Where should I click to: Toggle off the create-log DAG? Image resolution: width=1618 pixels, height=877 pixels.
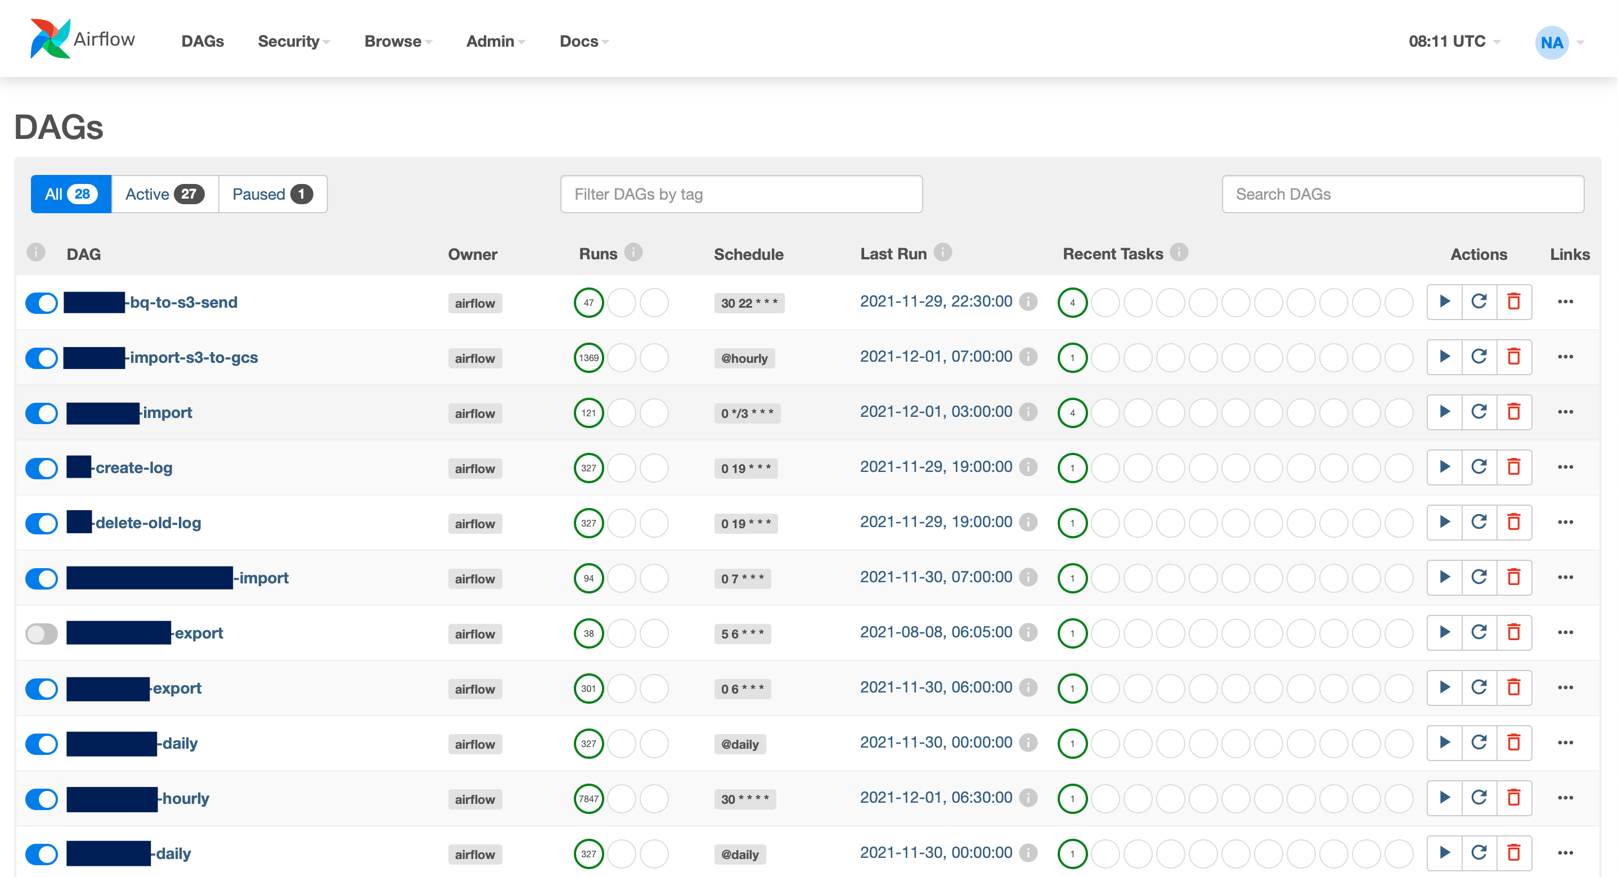(42, 468)
